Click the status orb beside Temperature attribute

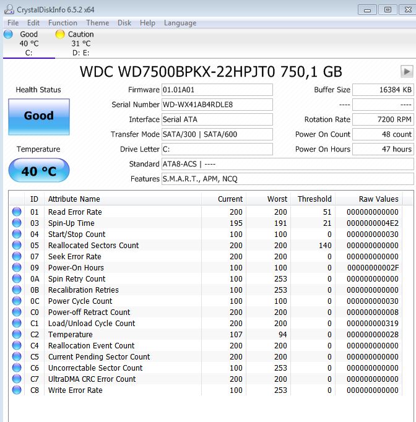(x=17, y=335)
